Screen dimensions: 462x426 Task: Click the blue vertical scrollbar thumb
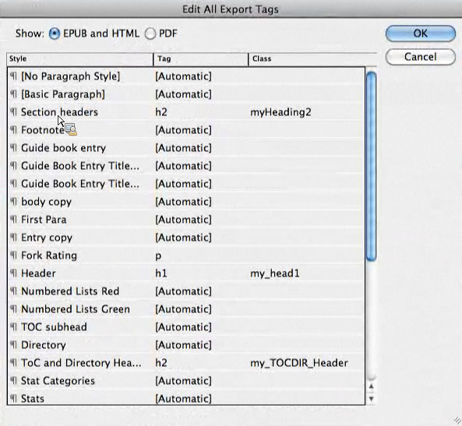point(372,167)
